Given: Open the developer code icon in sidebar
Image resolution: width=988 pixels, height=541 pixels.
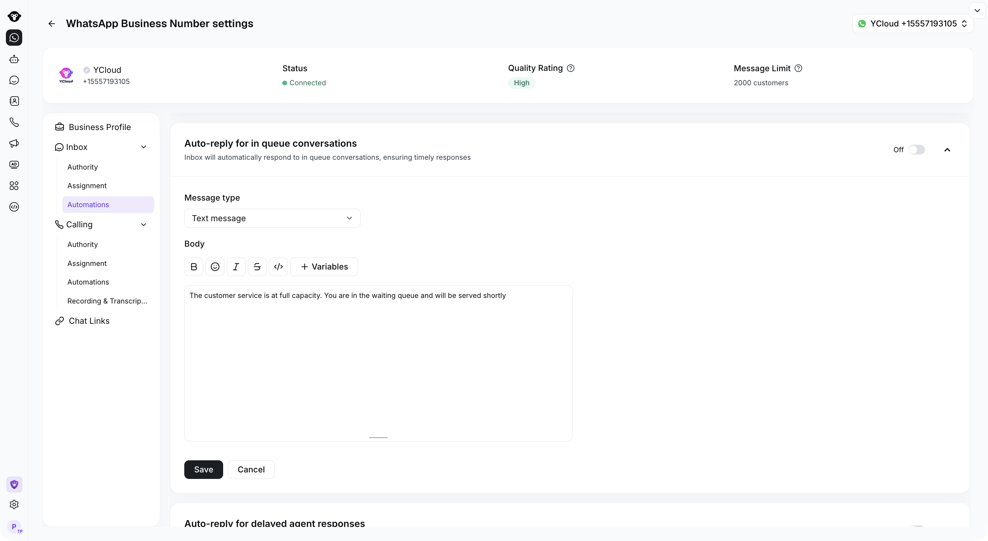Looking at the screenshot, I should pos(14,207).
